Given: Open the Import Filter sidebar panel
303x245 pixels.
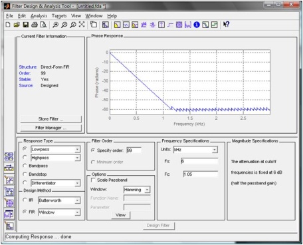Looking at the screenshot, I should (x=9, y=214).
